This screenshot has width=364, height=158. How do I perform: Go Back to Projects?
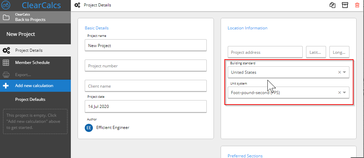coord(35,17)
